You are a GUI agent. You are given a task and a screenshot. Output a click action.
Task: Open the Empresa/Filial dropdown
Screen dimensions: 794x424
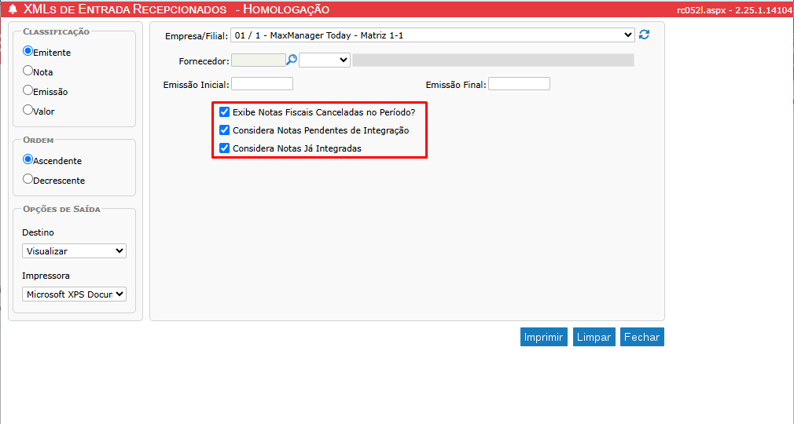click(432, 35)
